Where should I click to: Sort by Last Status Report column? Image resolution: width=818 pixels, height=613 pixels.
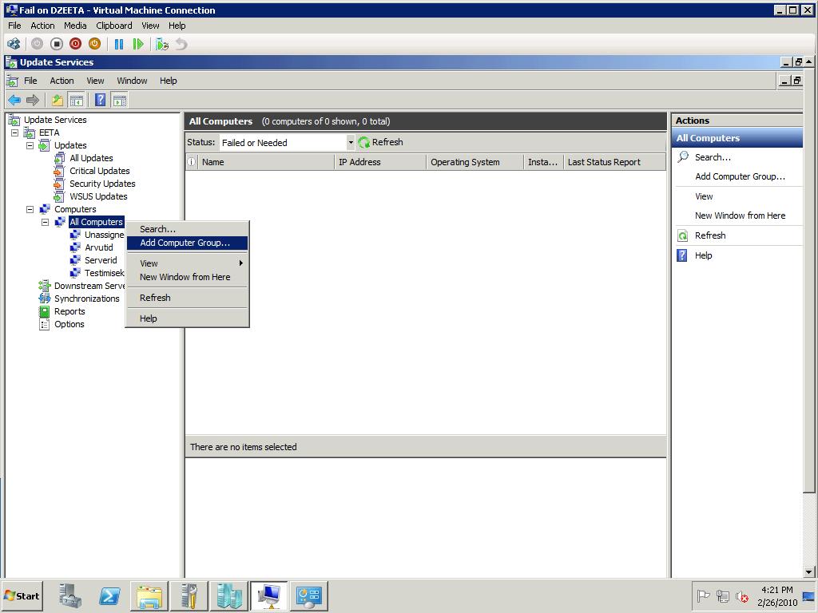coord(614,162)
